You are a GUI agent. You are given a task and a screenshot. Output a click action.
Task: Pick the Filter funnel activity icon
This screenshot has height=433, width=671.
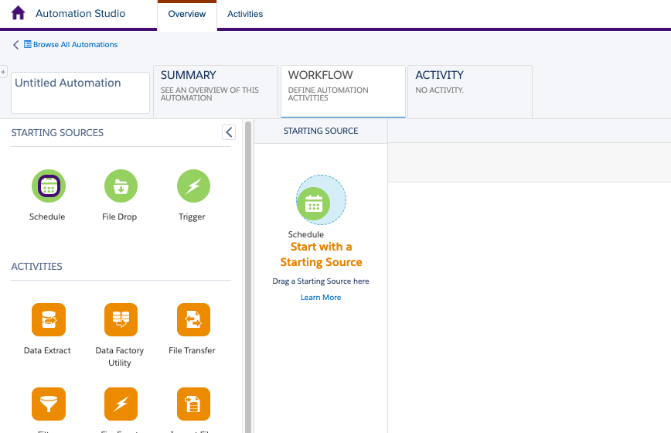49,404
